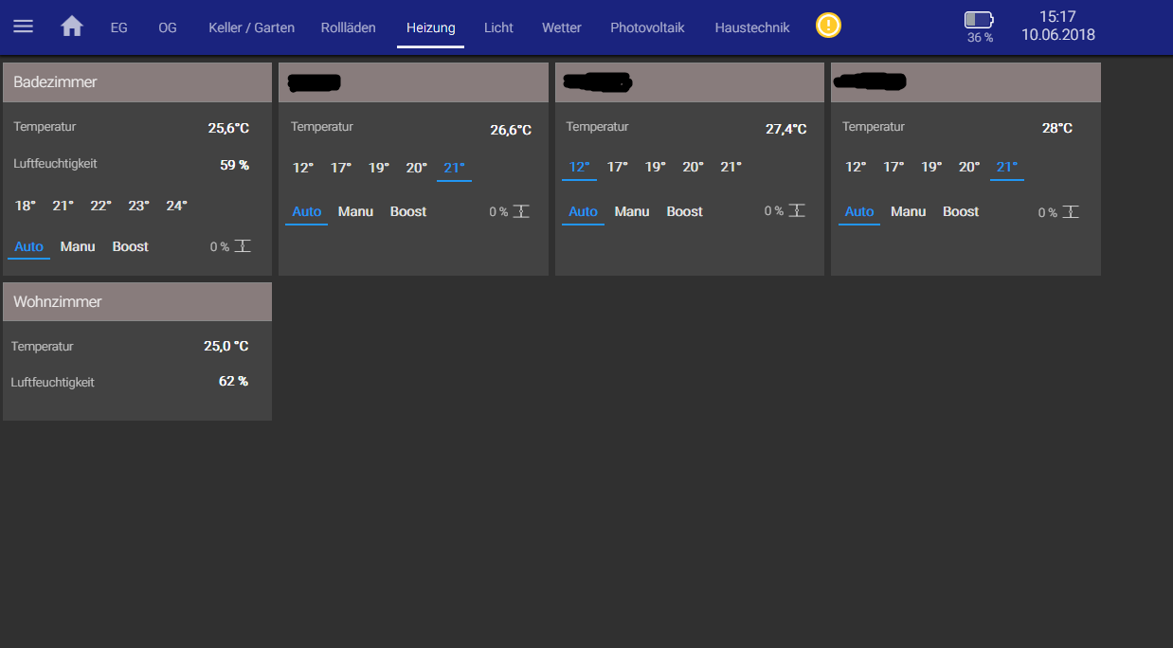Select Manu mode in 26,6°C card

356,211
